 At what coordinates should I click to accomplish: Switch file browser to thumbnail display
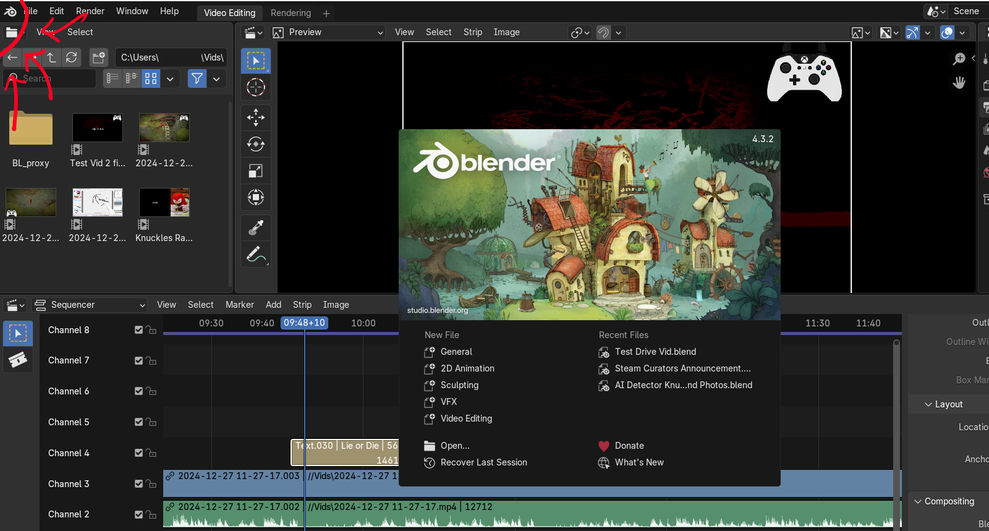pos(151,79)
